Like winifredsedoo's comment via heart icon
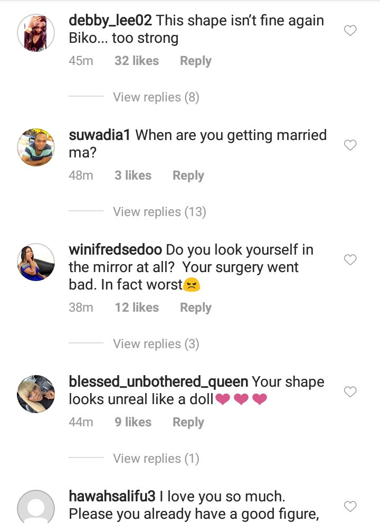The height and width of the screenshot is (523, 380). (350, 259)
